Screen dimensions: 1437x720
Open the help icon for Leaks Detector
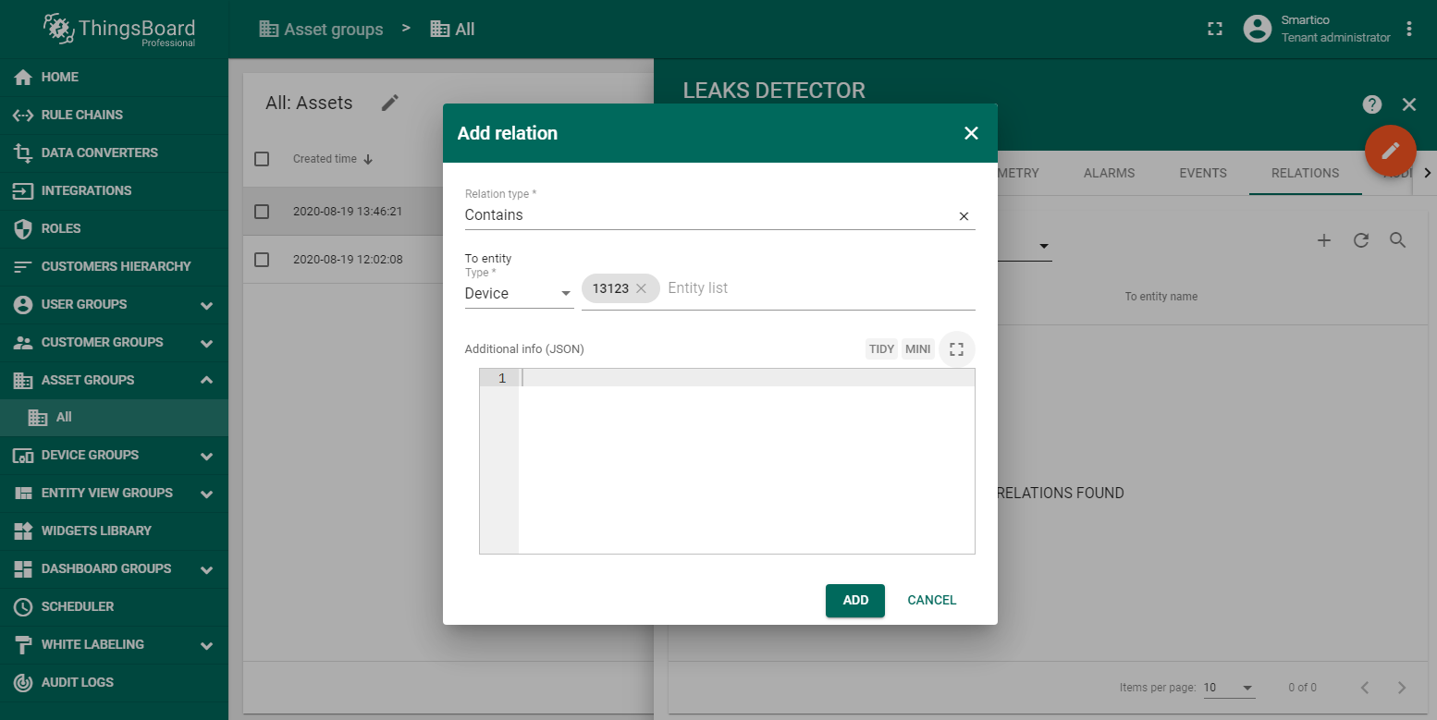click(1372, 104)
